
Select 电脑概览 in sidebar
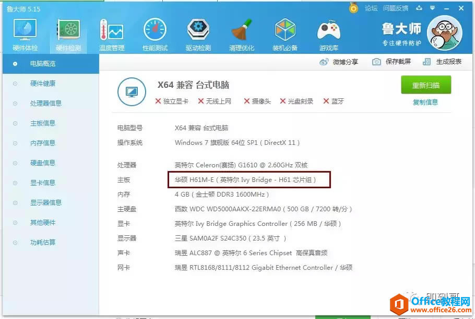tap(51, 64)
